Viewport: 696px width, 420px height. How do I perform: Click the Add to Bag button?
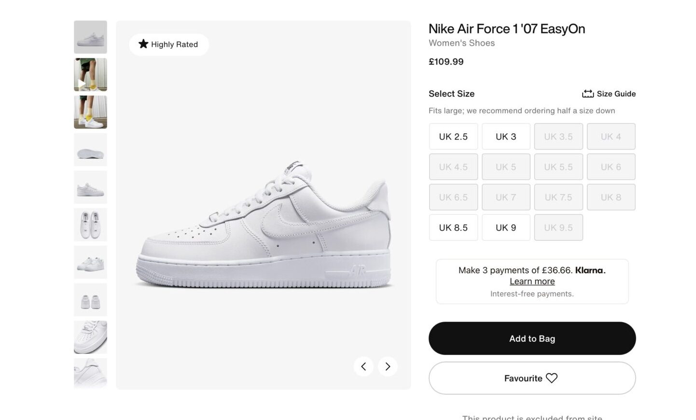pyautogui.click(x=532, y=338)
